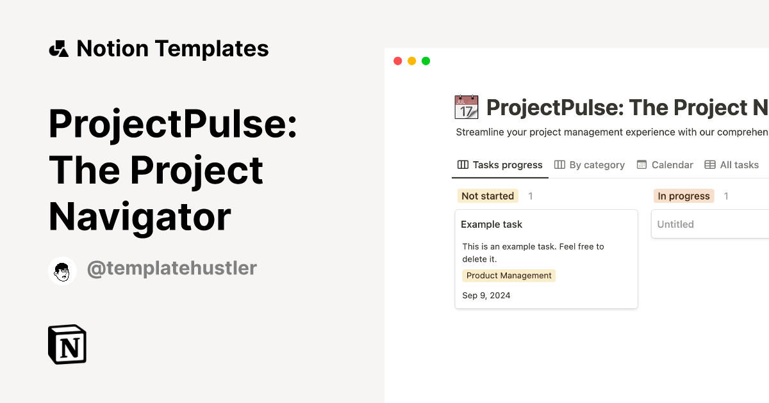The image size is (769, 403).
Task: Click the @templatehustler username link
Action: pos(172,268)
